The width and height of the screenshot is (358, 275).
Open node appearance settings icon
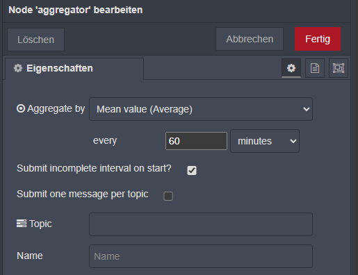339,68
